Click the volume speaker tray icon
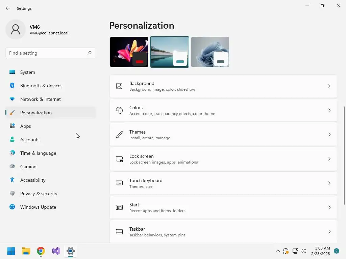 (303, 251)
